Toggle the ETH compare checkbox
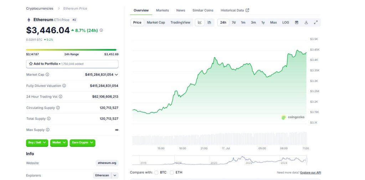Image resolution: width=365 pixels, height=180 pixels. click(172, 172)
